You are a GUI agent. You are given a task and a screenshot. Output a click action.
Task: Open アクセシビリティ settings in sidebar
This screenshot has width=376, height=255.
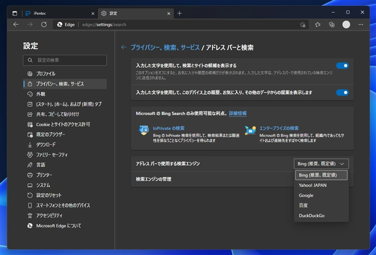tap(65, 215)
